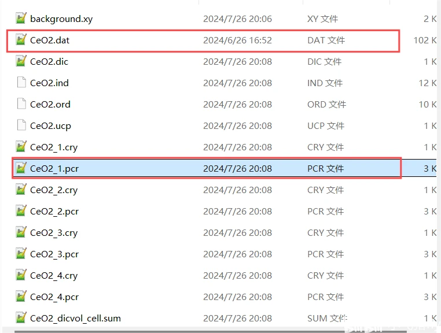Select the CeO2.dat file icon
The width and height of the screenshot is (441, 333).
click(21, 40)
